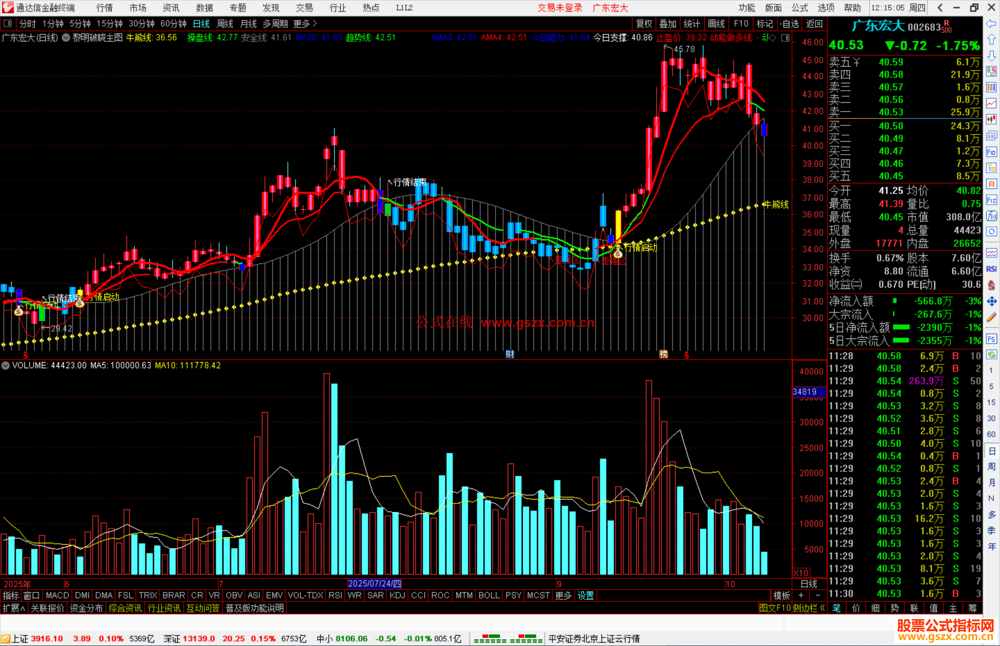Screen dimensions: 1000x646
Task: Click the candlestick chart sidebar icon
Action: coord(991,119)
